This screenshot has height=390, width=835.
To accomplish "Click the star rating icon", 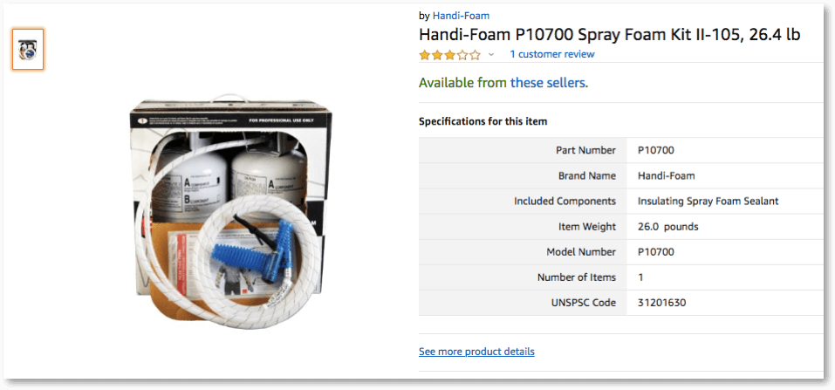I will tap(449, 54).
